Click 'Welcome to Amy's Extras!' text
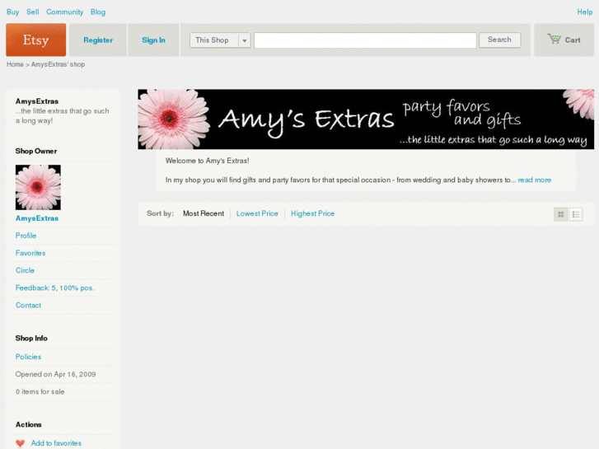The height and width of the screenshot is (449, 599). click(207, 161)
